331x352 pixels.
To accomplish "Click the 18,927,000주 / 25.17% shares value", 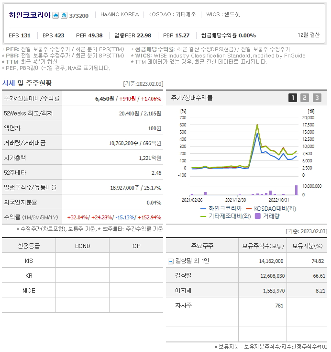I will (x=136, y=188).
